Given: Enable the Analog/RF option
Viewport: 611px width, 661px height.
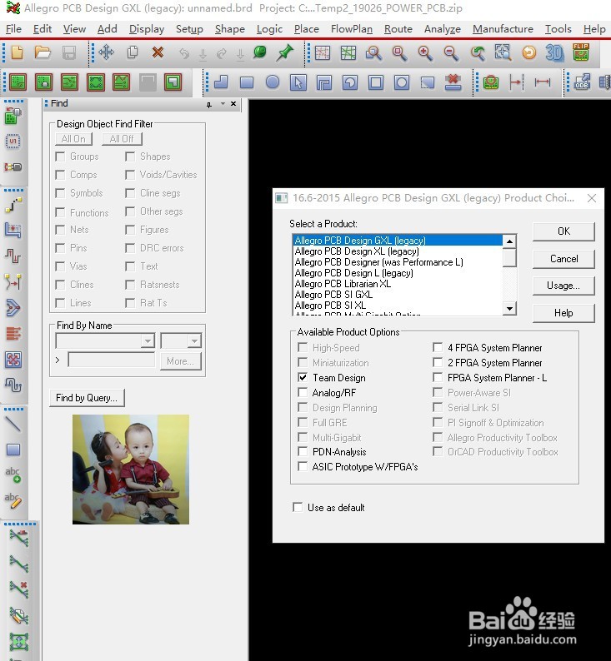Looking at the screenshot, I should pos(302,392).
